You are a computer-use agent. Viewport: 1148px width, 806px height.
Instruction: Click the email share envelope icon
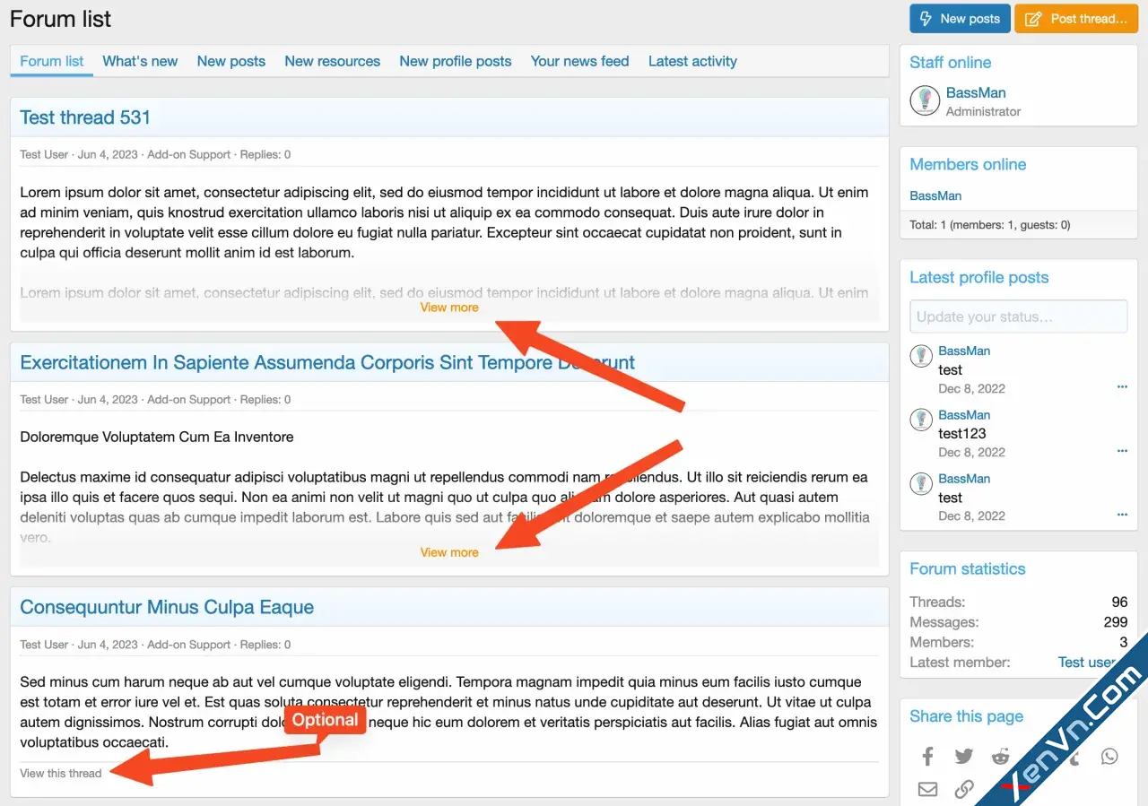point(927,789)
